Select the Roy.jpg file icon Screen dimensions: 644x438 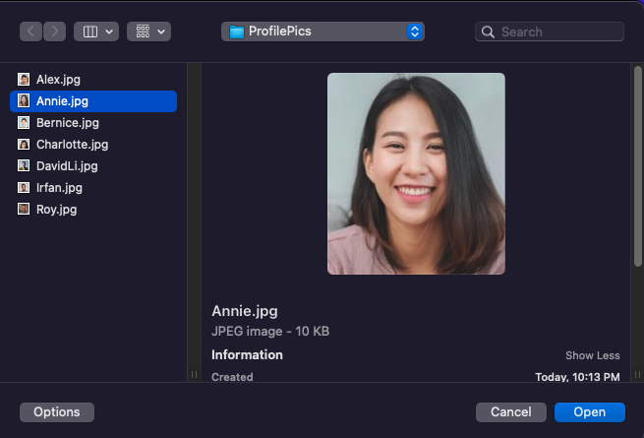[x=25, y=210]
